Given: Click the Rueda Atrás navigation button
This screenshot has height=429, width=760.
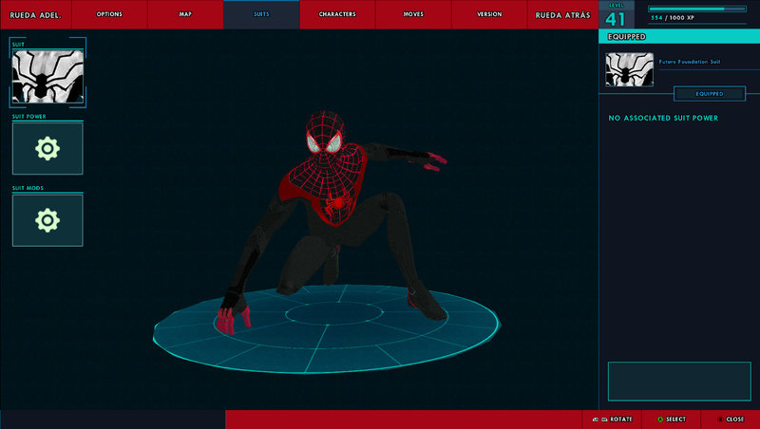Looking at the screenshot, I should (563, 14).
